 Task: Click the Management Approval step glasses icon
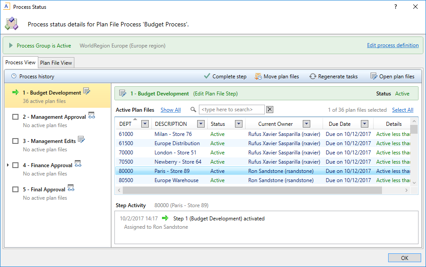click(92, 116)
